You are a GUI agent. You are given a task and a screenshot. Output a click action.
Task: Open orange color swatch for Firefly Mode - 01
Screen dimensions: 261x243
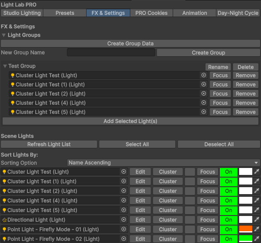tap(246, 229)
